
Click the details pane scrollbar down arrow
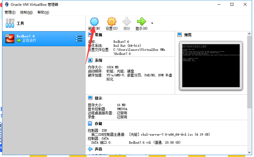pos(249,152)
